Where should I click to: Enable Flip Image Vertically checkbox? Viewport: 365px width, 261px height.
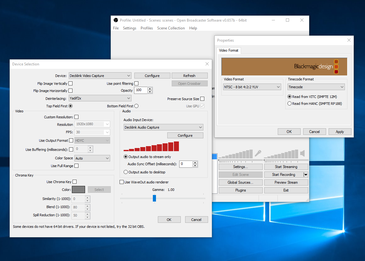pyautogui.click(x=71, y=83)
